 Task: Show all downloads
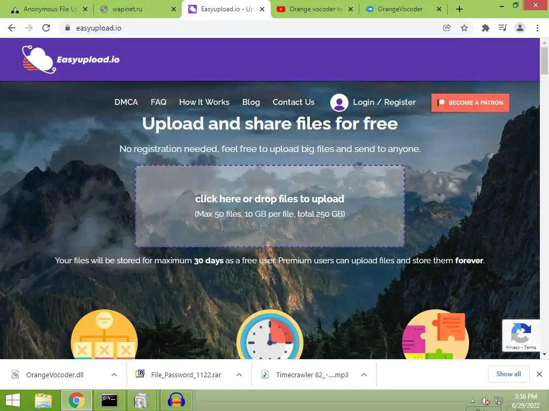[508, 374]
